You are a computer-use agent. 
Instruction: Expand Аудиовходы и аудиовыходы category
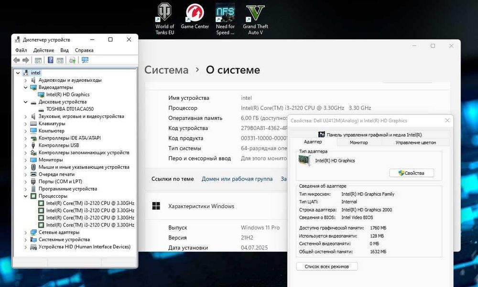tap(26, 80)
